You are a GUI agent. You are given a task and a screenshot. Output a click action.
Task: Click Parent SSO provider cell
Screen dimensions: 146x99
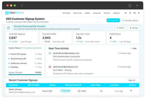[47, 91]
